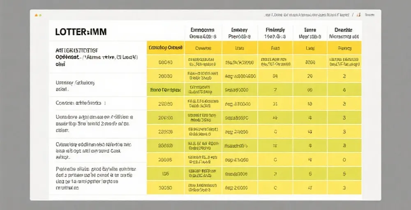Click the first yellow header cell of the table
Viewport: 411px width, 210px height.
(x=166, y=48)
